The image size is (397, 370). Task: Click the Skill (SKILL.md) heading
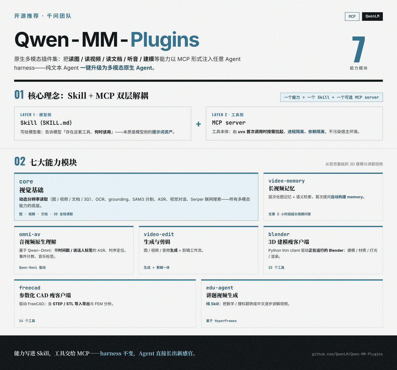[x=46, y=123]
